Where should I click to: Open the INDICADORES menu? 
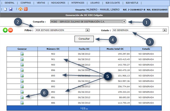click(58, 2)
